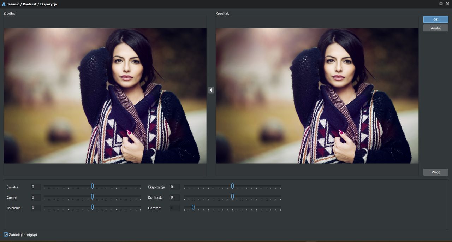Click the Światła slider handle
Image resolution: width=452 pixels, height=242 pixels.
point(92,186)
